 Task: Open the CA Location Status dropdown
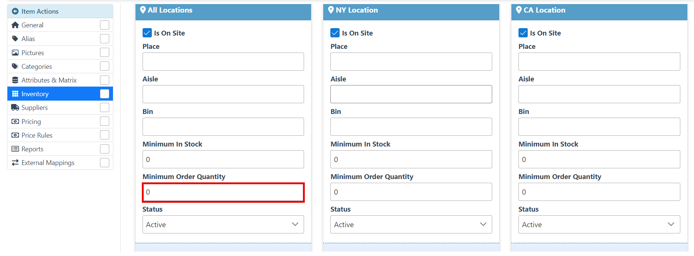pyautogui.click(x=599, y=225)
